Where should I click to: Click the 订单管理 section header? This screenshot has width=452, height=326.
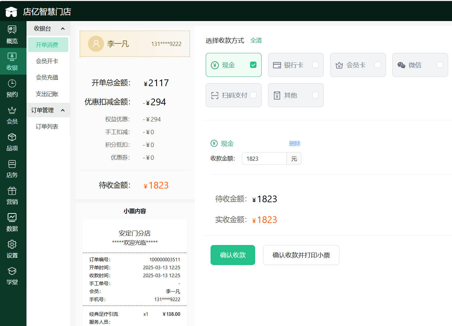[x=48, y=110]
